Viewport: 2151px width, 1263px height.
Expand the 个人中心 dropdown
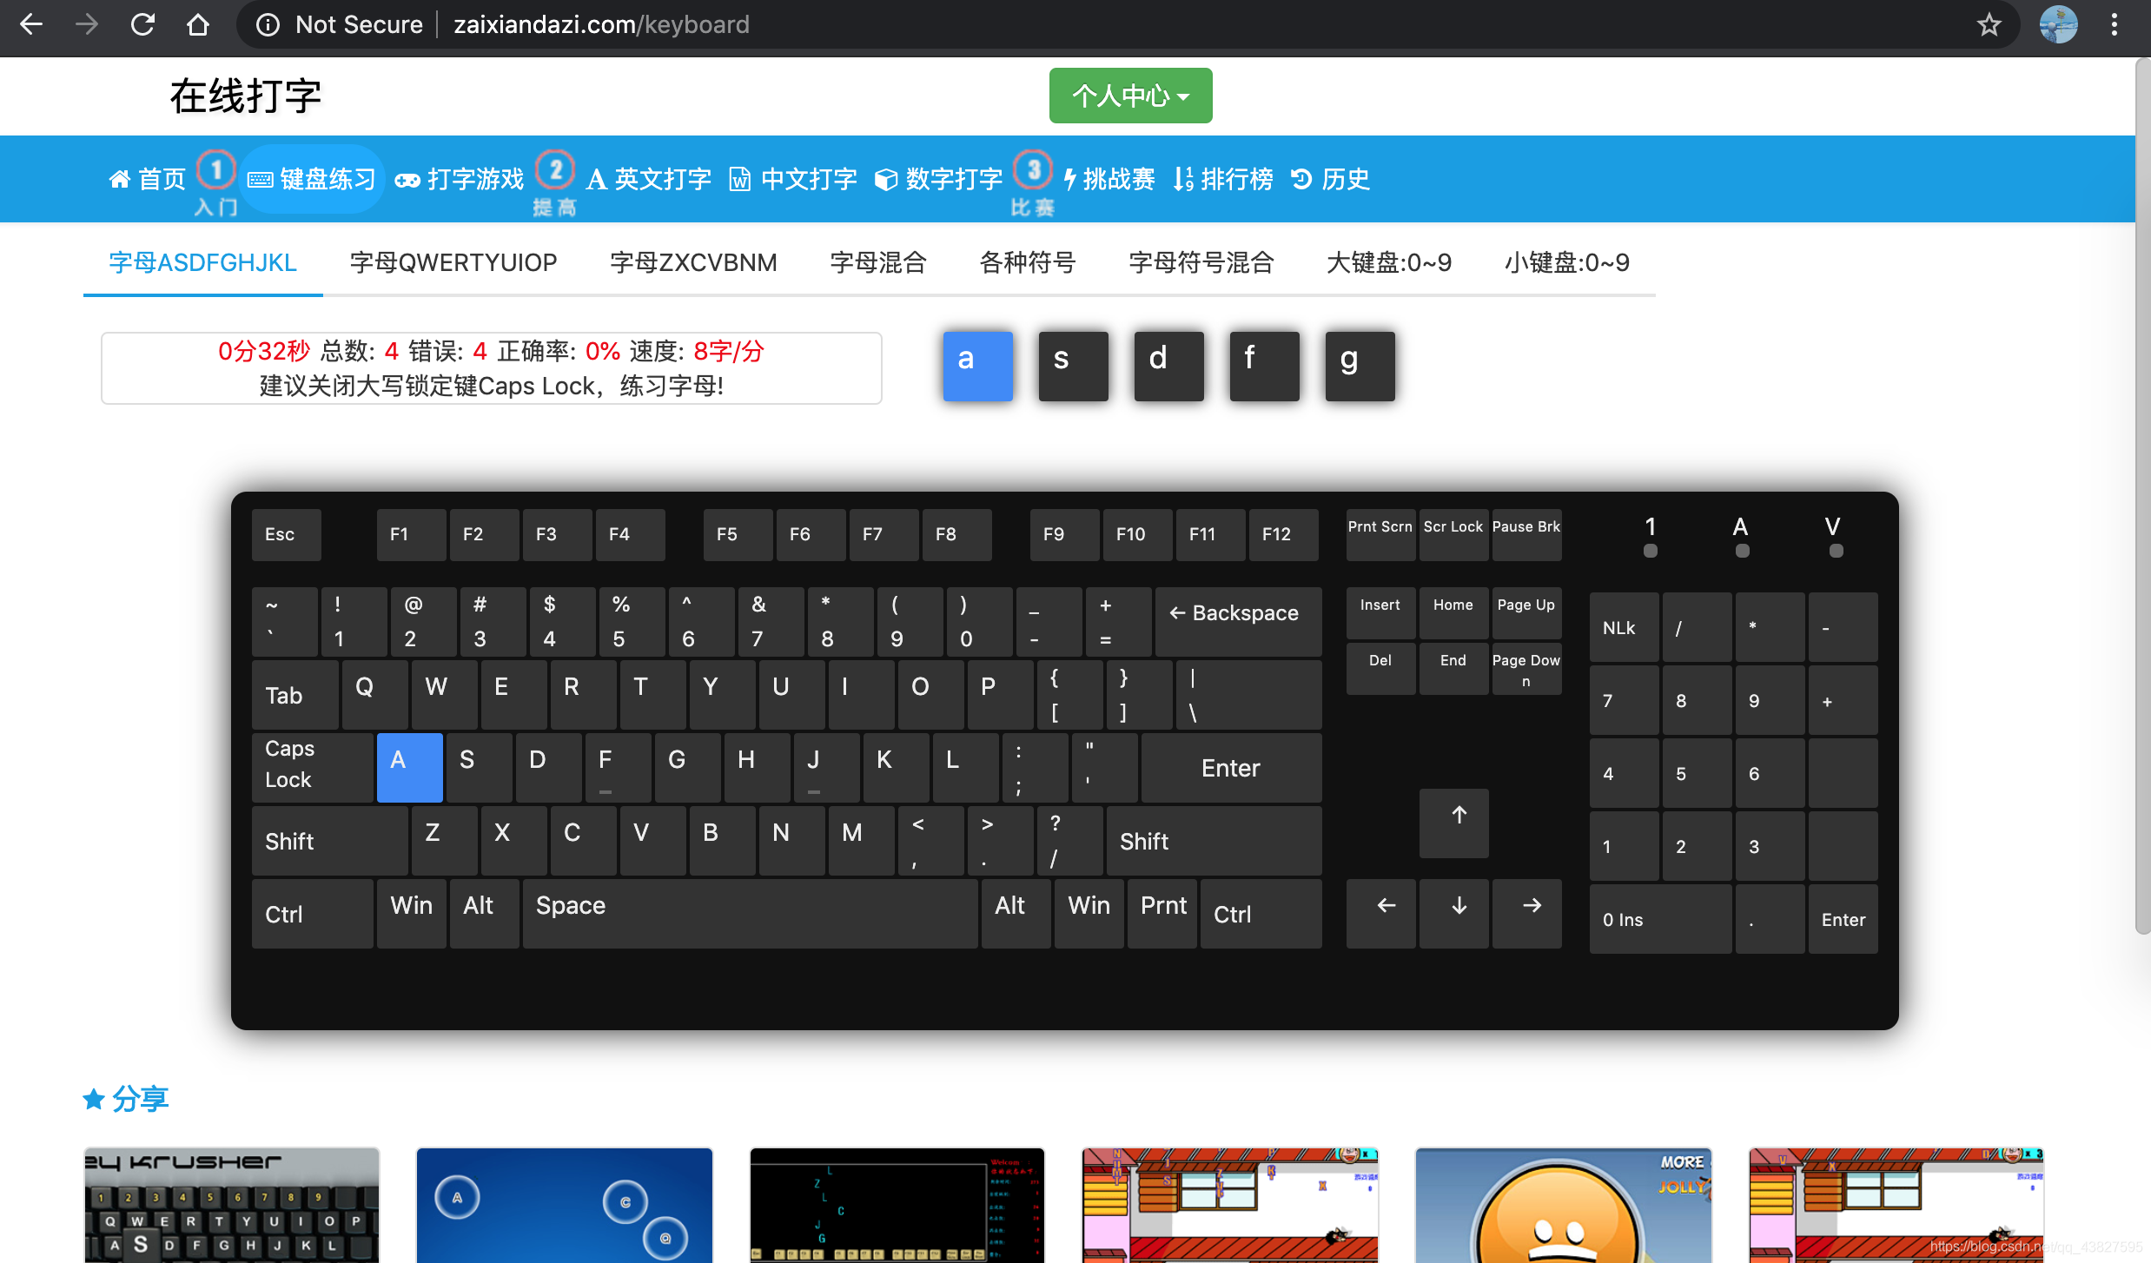(x=1129, y=96)
